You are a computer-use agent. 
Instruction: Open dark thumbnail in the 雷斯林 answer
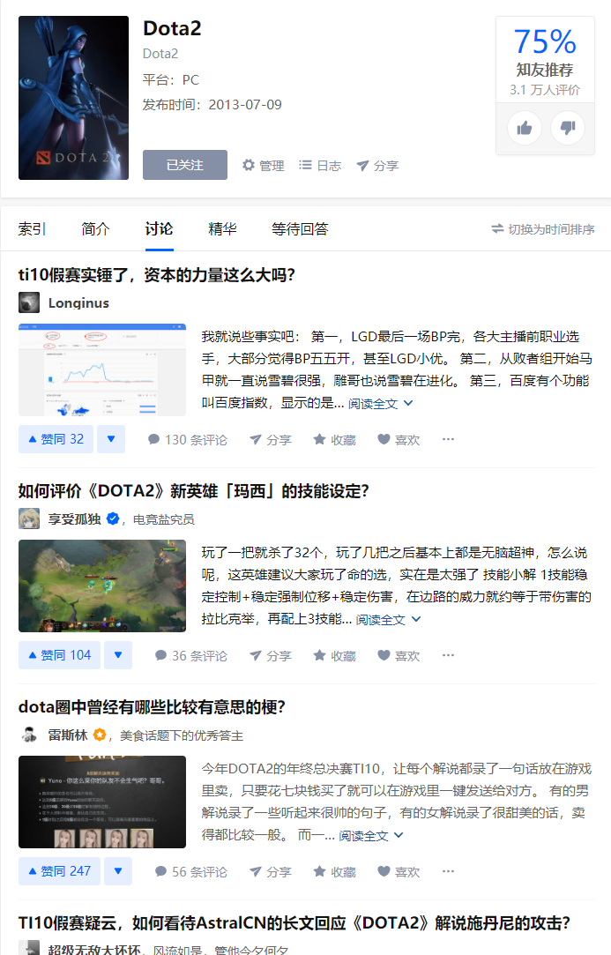tap(102, 802)
